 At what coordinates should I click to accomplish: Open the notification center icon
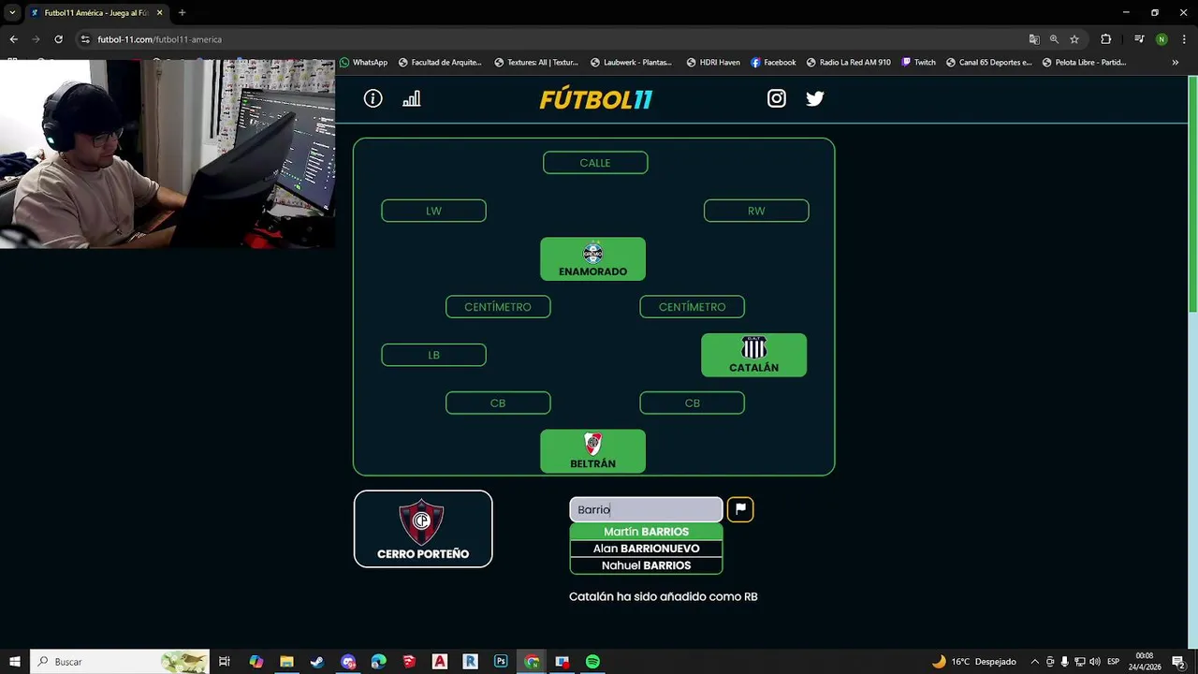pyautogui.click(x=1178, y=662)
